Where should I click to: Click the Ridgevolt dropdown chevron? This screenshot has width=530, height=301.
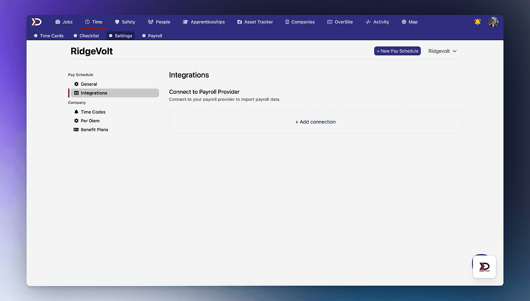(x=455, y=51)
